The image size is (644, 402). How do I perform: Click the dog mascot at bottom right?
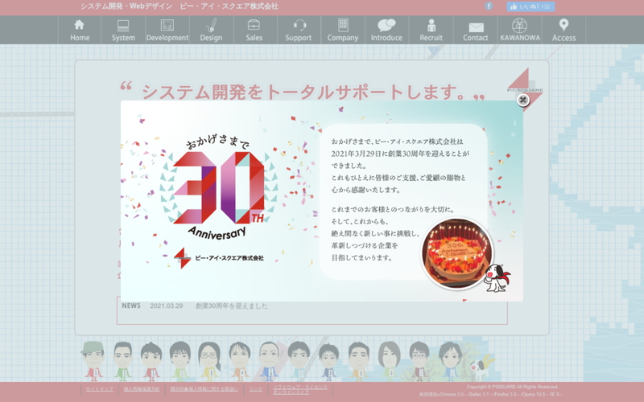[480, 368]
